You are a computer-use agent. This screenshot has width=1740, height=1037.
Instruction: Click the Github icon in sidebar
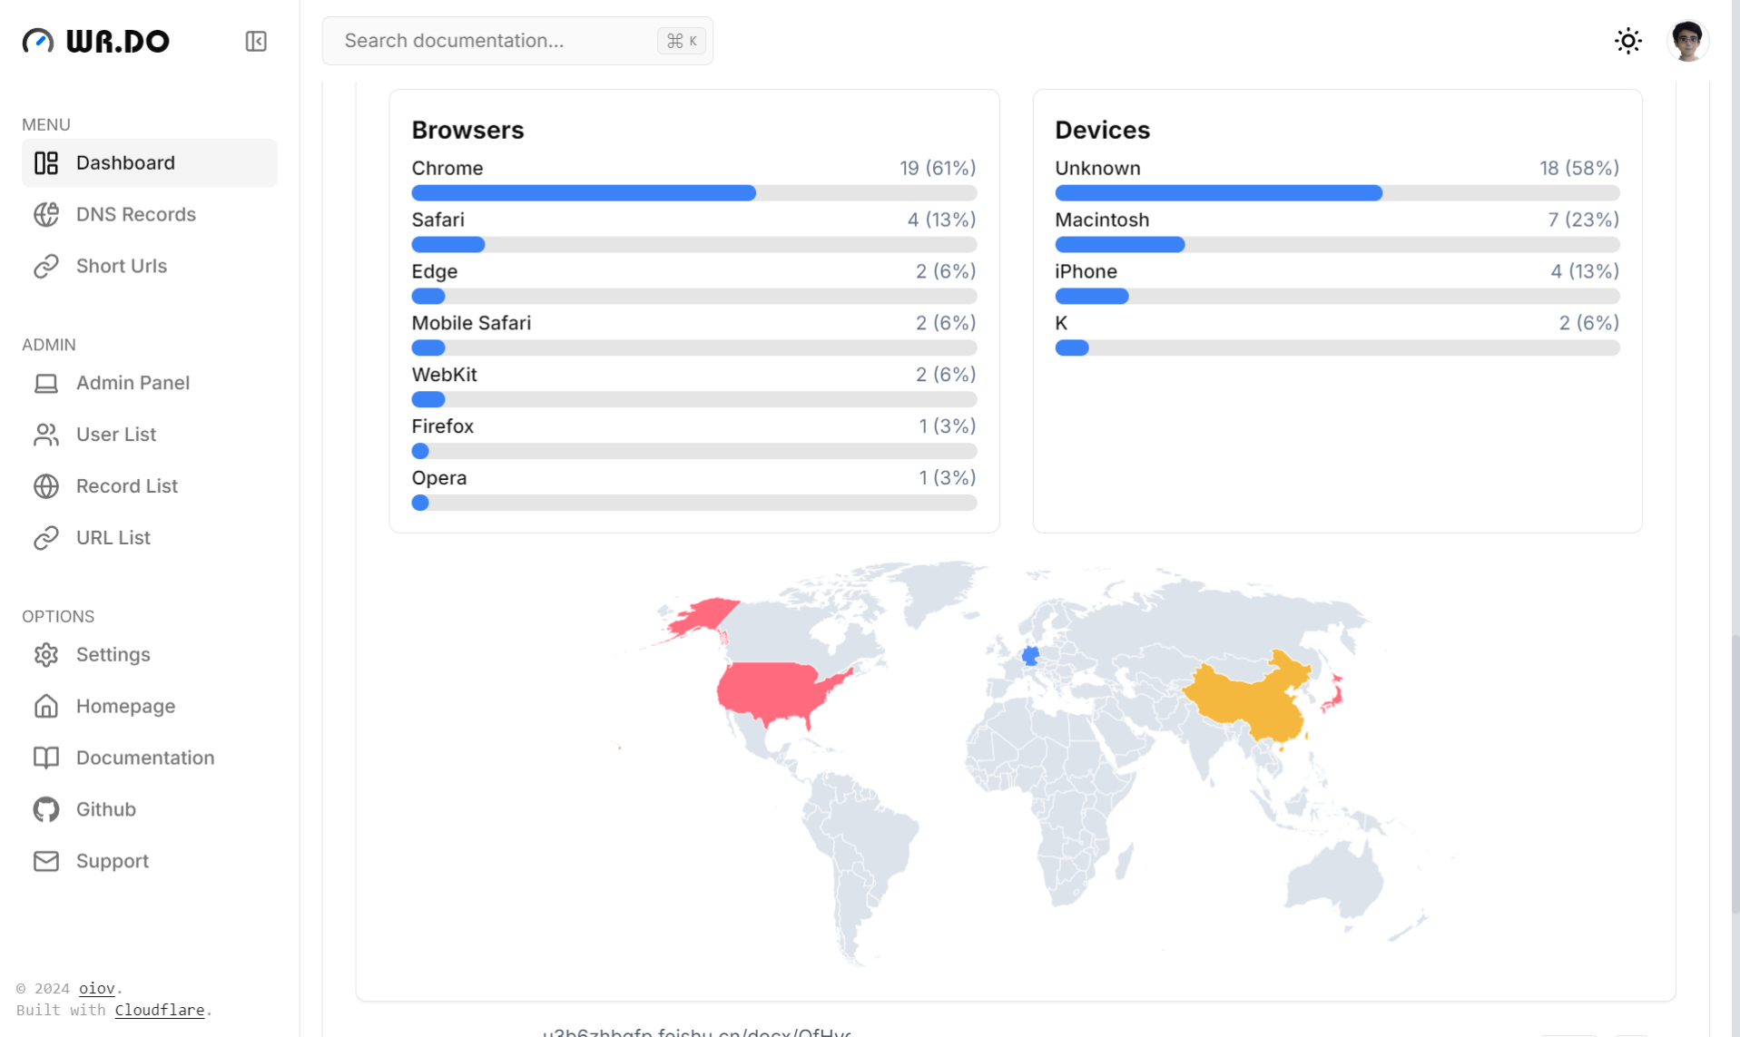[46, 809]
